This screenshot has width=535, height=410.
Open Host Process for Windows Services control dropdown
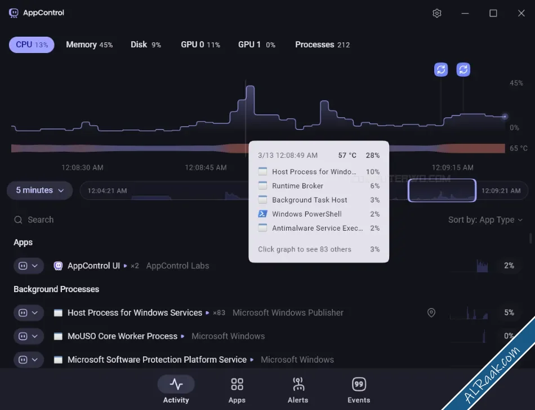(29, 312)
